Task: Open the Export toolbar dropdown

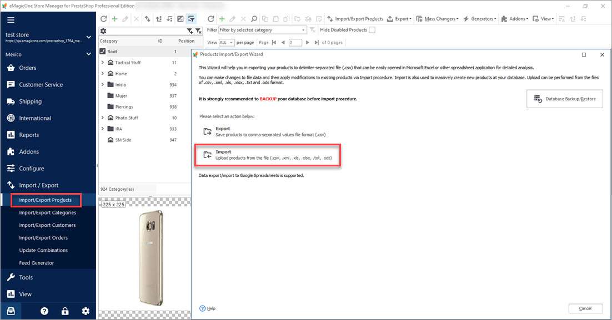Action: 399,19
